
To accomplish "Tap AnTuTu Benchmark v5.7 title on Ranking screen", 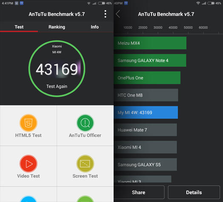I will coord(166,14).
